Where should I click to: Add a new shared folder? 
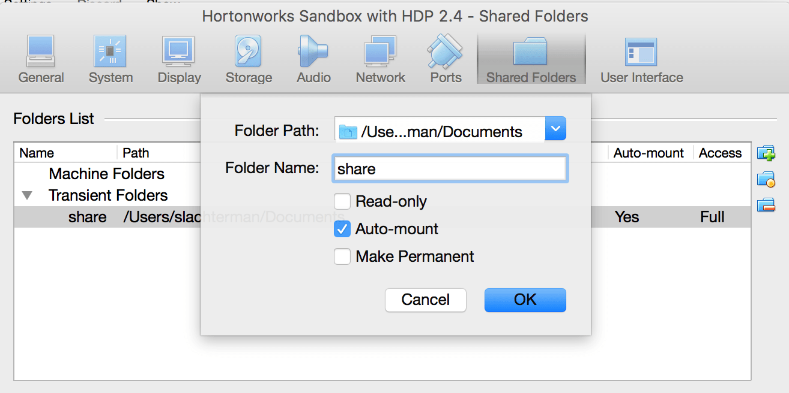coord(767,153)
